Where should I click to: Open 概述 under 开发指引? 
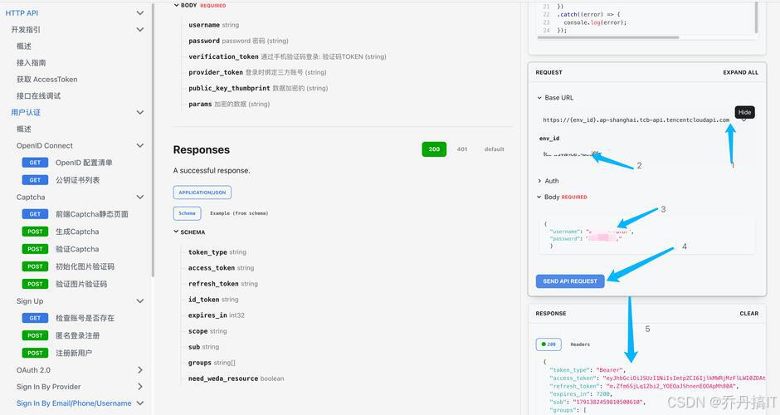pyautogui.click(x=24, y=46)
